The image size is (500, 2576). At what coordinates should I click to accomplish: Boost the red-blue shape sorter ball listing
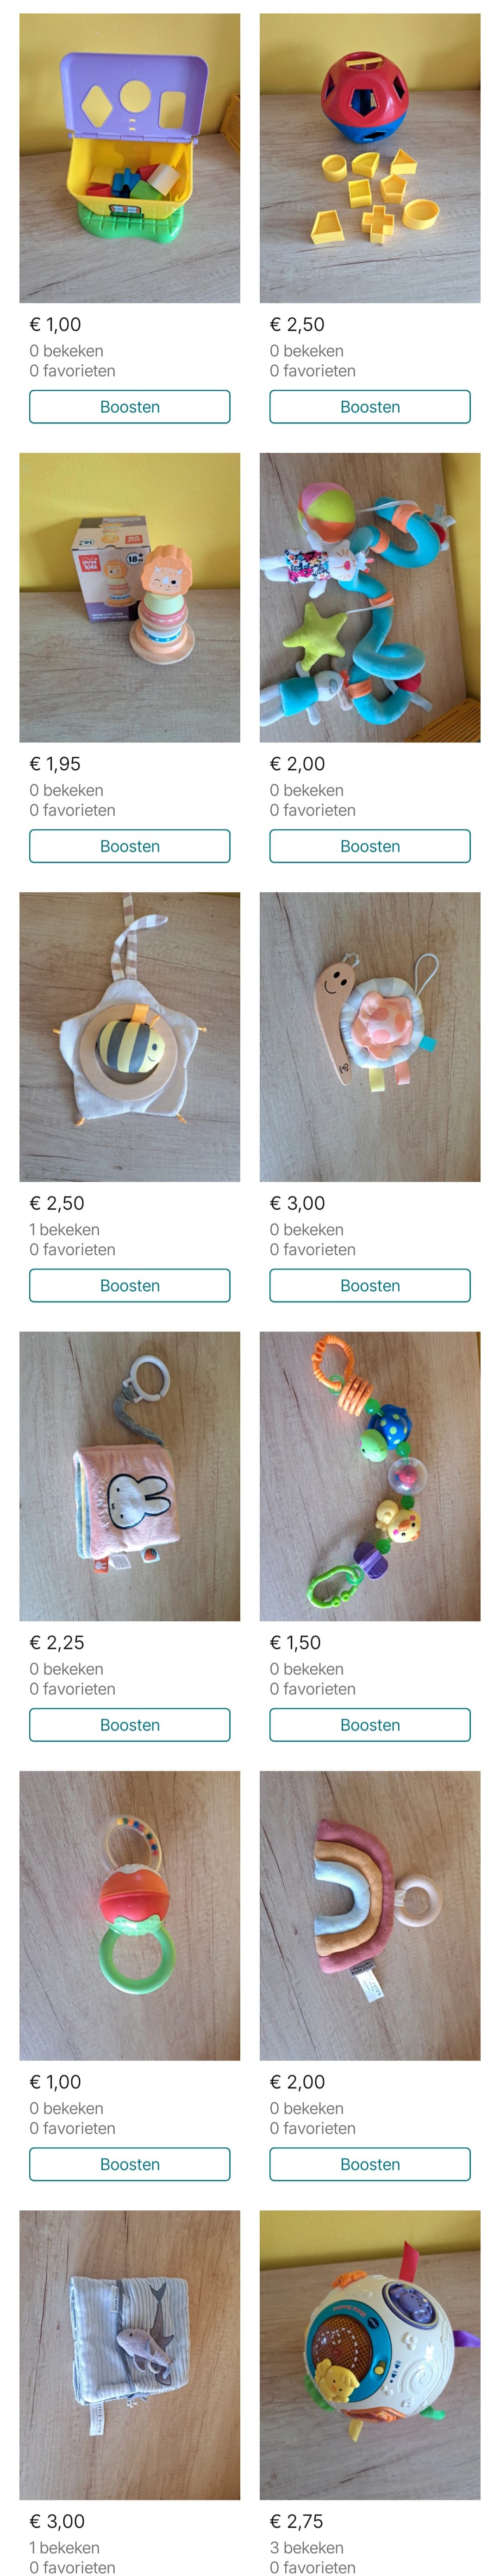(369, 407)
